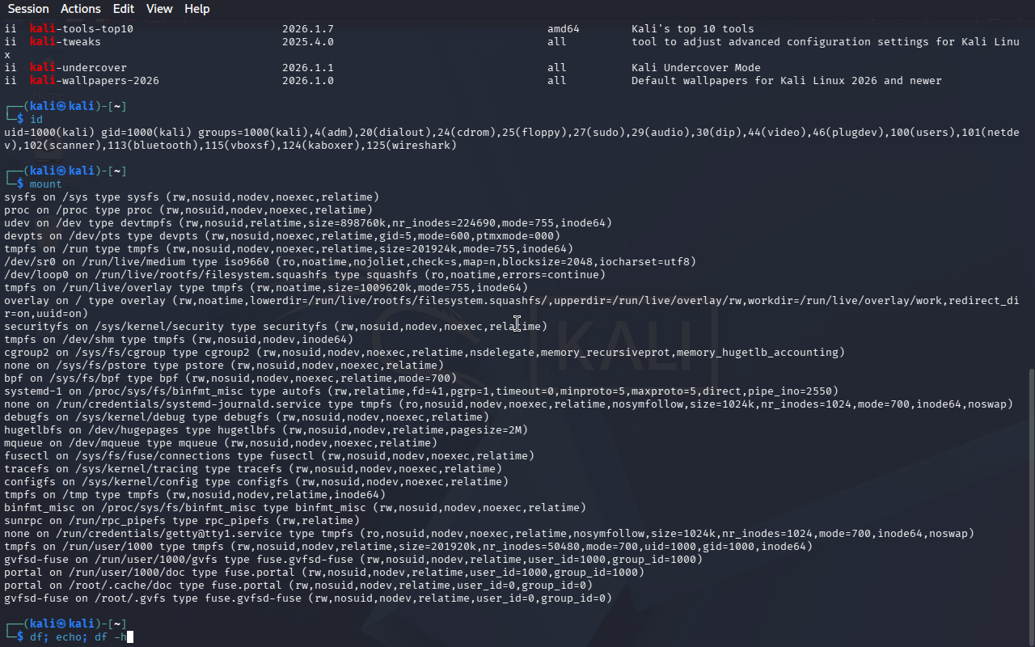Viewport: 1035px width, 647px height.
Task: Click the 'mount' command text
Action: 45,184
